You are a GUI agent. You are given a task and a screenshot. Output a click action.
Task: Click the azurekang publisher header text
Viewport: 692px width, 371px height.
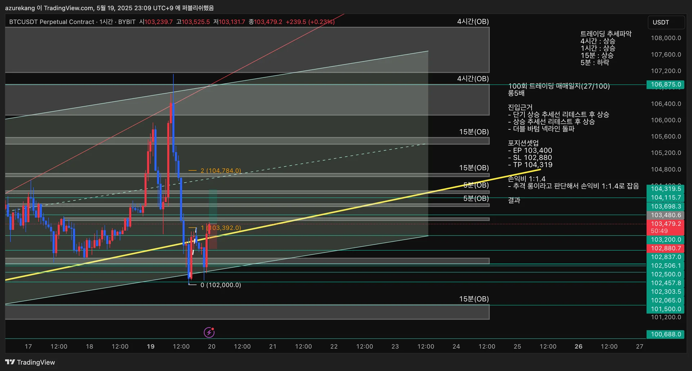[109, 8]
